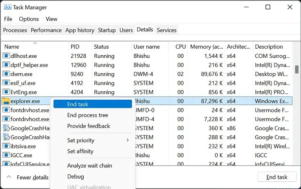Click the 87,296 K memory value

point(212,101)
